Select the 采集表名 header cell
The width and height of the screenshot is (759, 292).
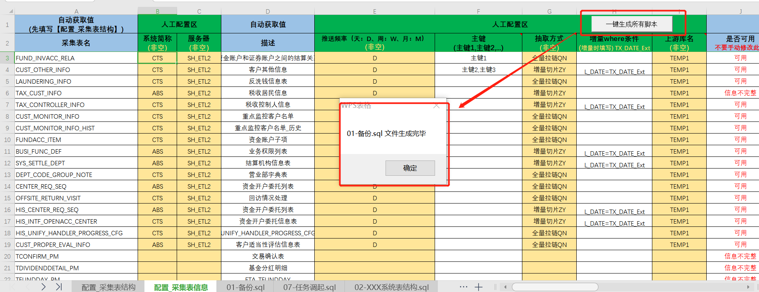click(x=76, y=43)
